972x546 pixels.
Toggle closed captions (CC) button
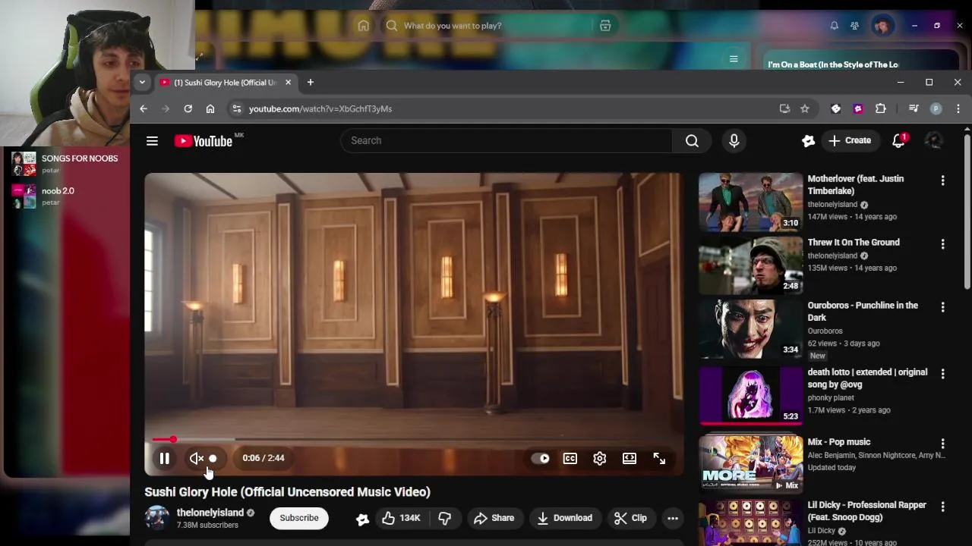point(570,458)
